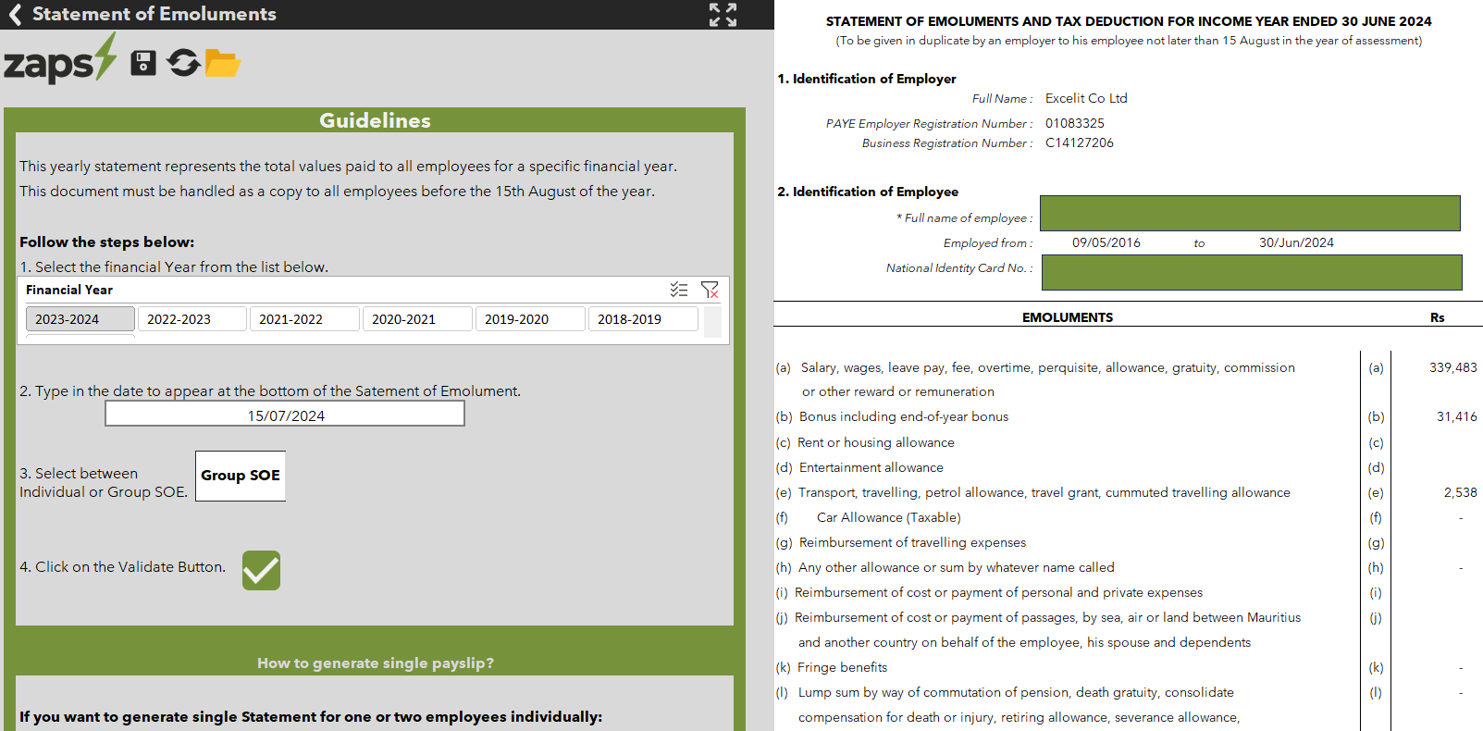1483x731 pixels.
Task: Click the green Full name of employee field
Action: point(1250,214)
